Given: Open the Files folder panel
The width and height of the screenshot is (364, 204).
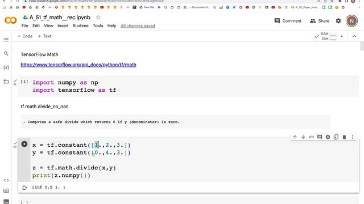Looking at the screenshot, I should (6, 82).
